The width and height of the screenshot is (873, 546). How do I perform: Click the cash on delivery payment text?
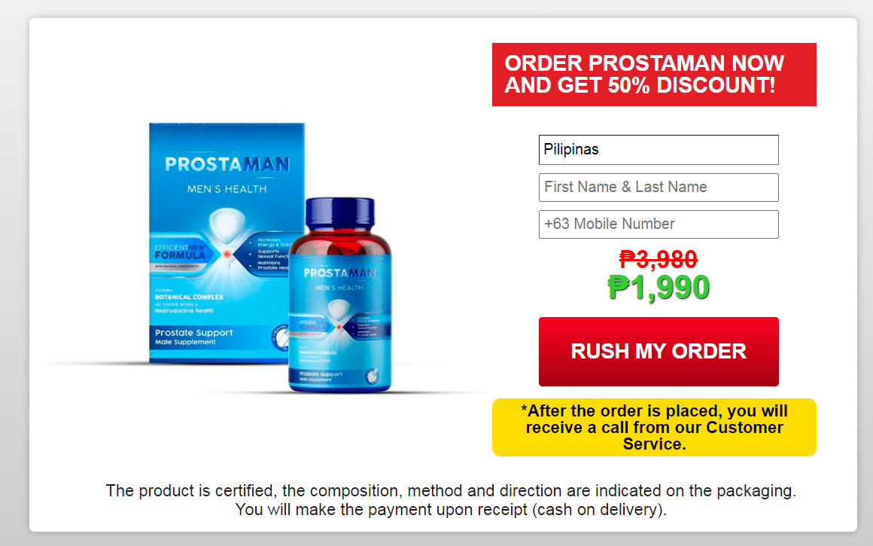(x=450, y=509)
